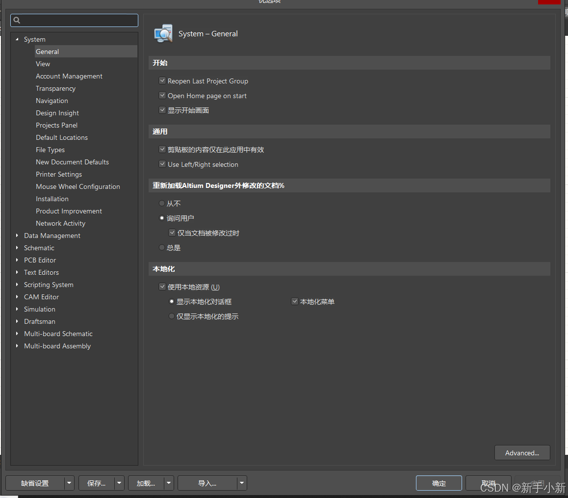This screenshot has width=568, height=498.
Task: Select the 总是 radio option
Action: pyautogui.click(x=162, y=248)
